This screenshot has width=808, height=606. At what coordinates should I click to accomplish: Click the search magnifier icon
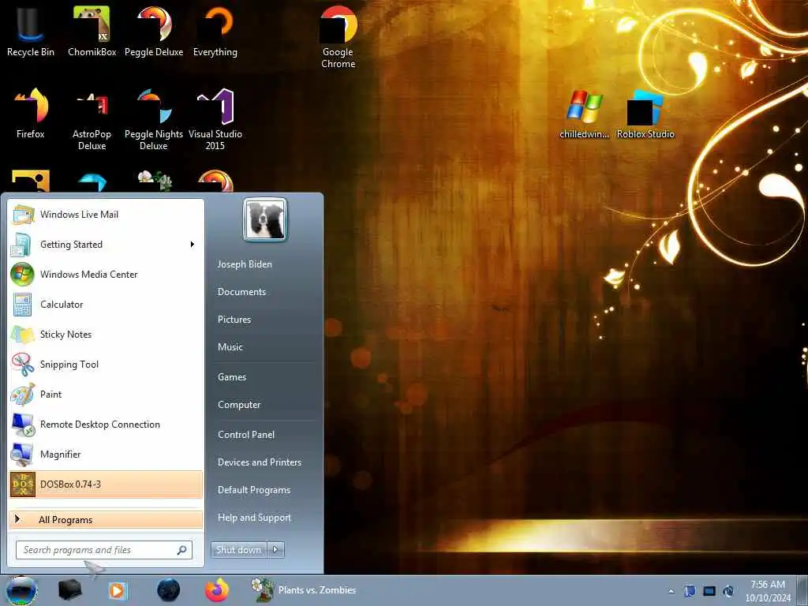(x=181, y=550)
